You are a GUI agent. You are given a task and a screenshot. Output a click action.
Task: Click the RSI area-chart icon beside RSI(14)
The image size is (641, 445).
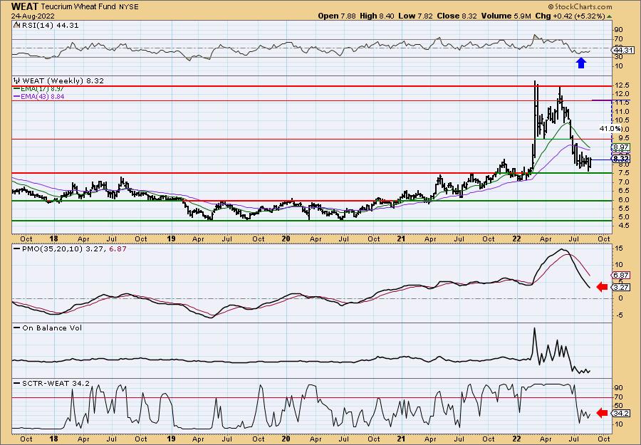[16, 25]
